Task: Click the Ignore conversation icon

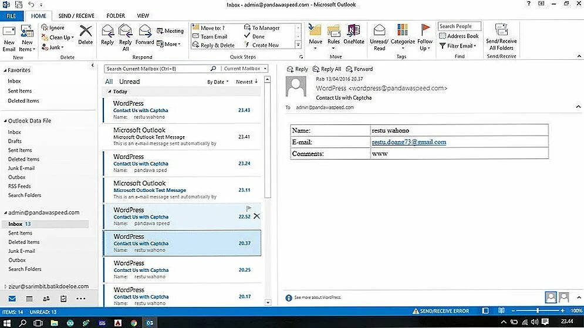Action: [x=52, y=28]
